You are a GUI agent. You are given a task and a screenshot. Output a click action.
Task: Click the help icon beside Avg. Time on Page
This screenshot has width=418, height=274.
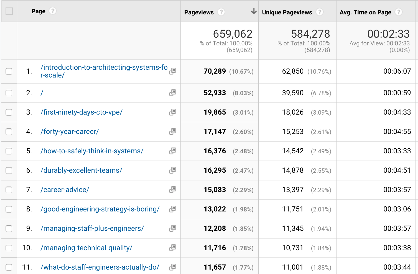pos(399,12)
